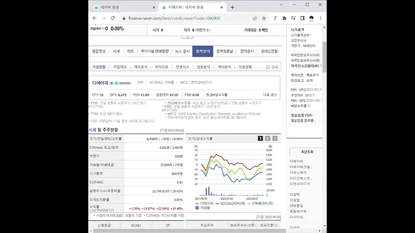Screen dimensions: 415x233
Task: Select the 기업개요 sub-tab
Action: pyautogui.click(x=120, y=67)
